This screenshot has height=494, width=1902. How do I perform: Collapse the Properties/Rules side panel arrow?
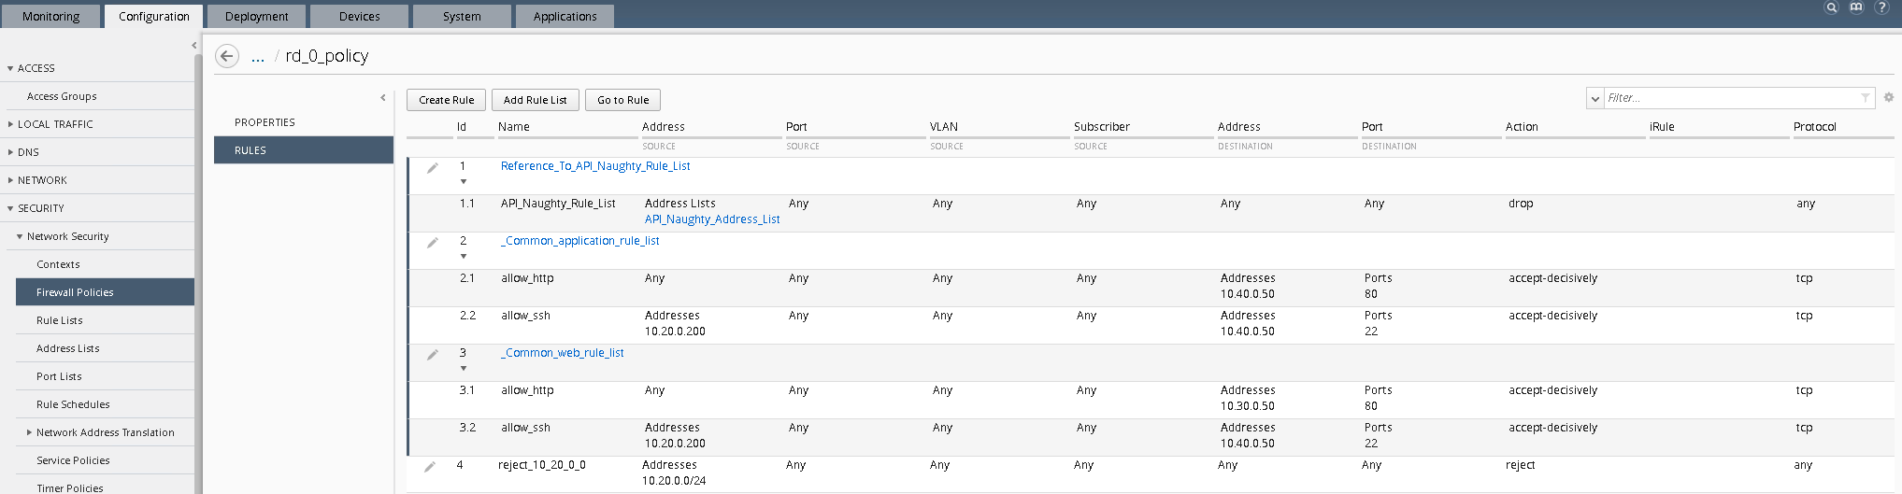pos(383,97)
